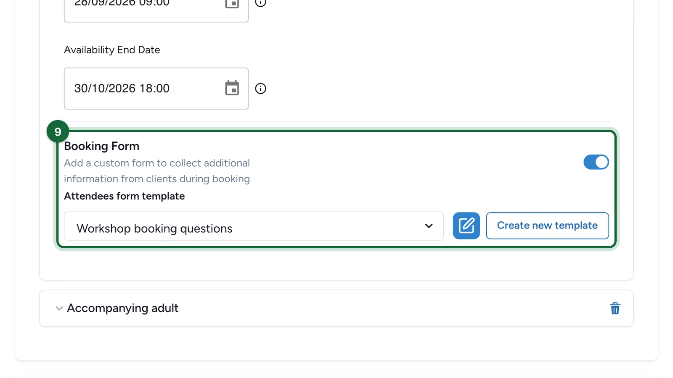Show info tooltip beside Availability End Date
673x378 pixels.
261,89
